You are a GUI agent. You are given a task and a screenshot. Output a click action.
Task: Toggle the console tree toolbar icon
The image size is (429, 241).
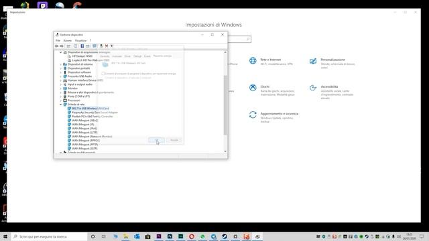pyautogui.click(x=68, y=46)
